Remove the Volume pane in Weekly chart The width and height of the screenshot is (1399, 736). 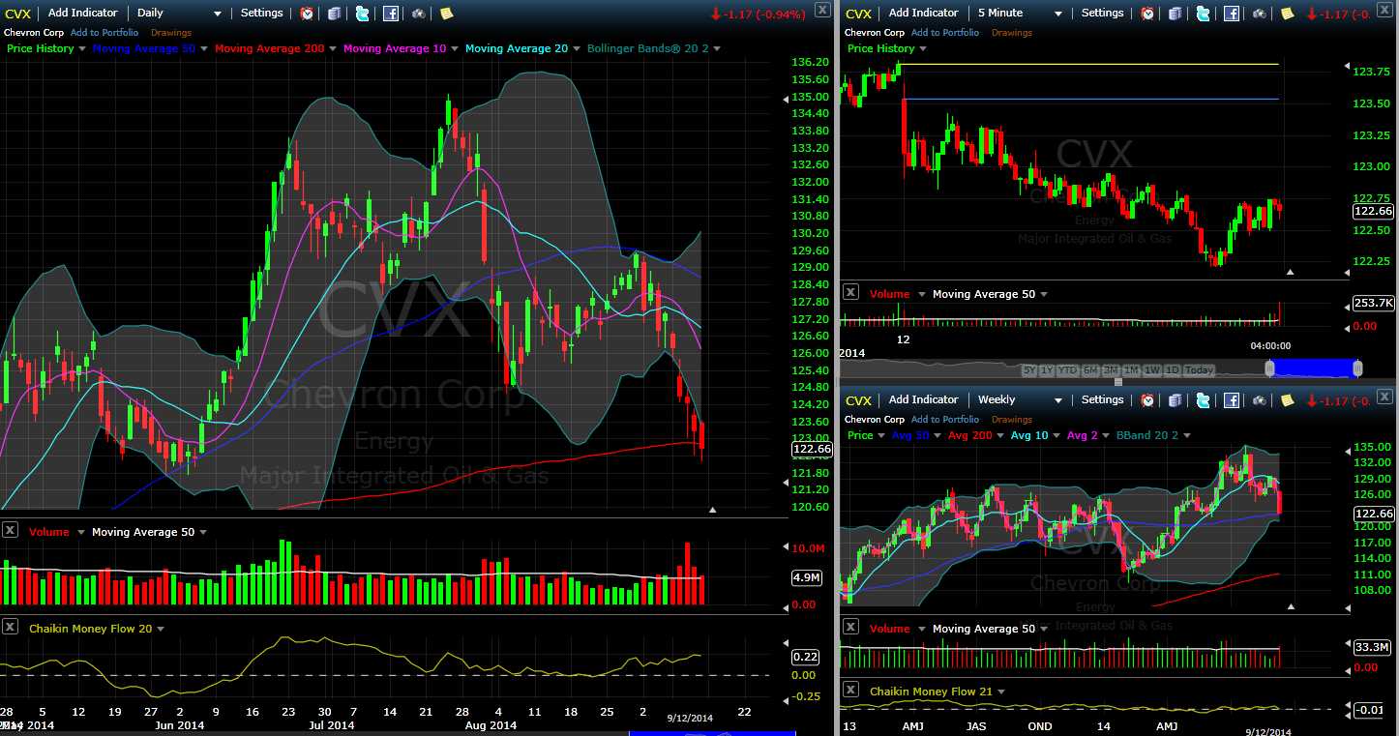tap(850, 626)
